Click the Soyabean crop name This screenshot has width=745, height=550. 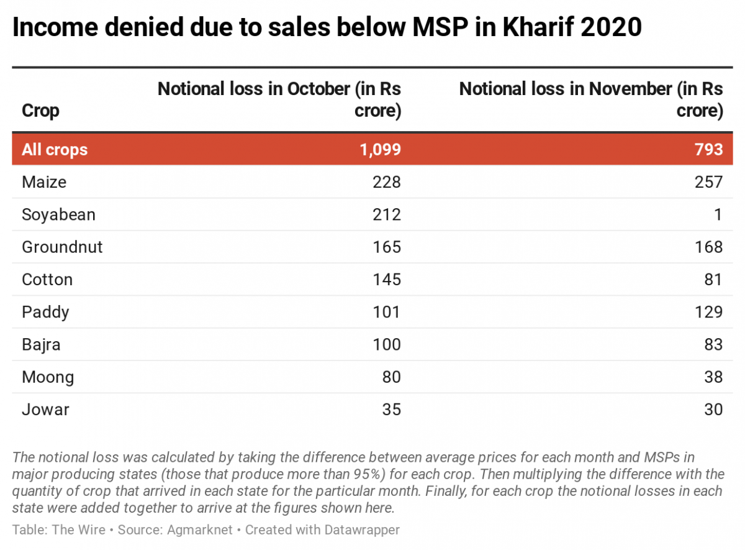(58, 215)
